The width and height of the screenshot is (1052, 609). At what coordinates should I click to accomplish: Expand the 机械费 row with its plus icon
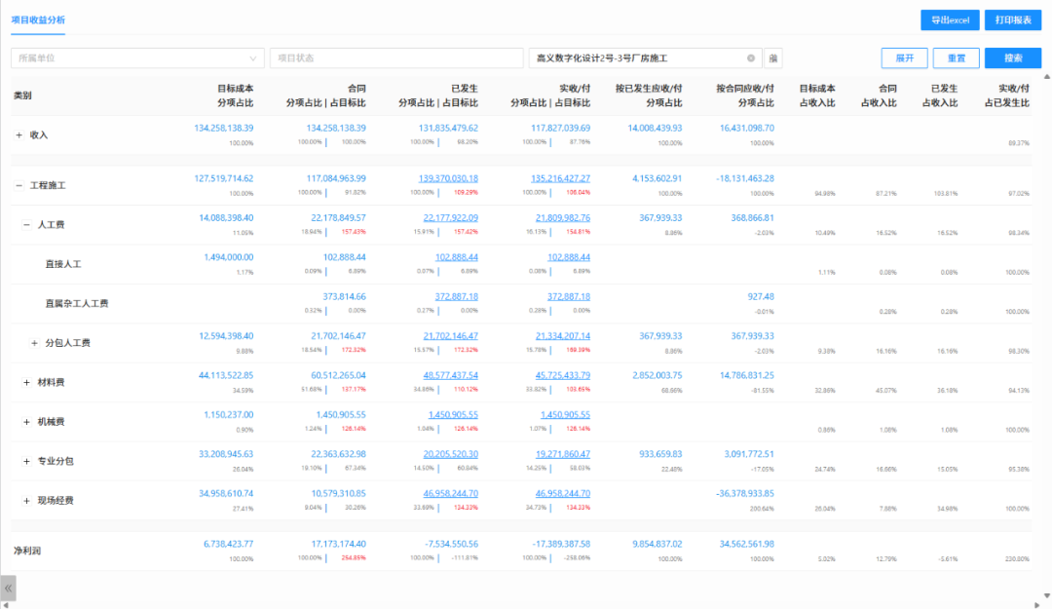(x=26, y=422)
